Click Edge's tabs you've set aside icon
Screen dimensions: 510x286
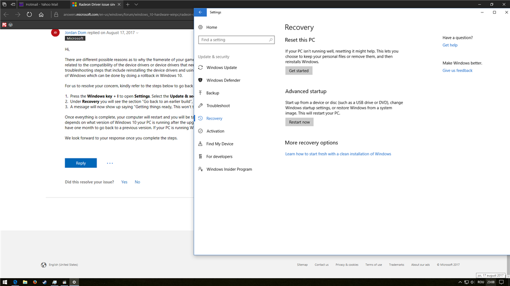pyautogui.click(x=4, y=4)
